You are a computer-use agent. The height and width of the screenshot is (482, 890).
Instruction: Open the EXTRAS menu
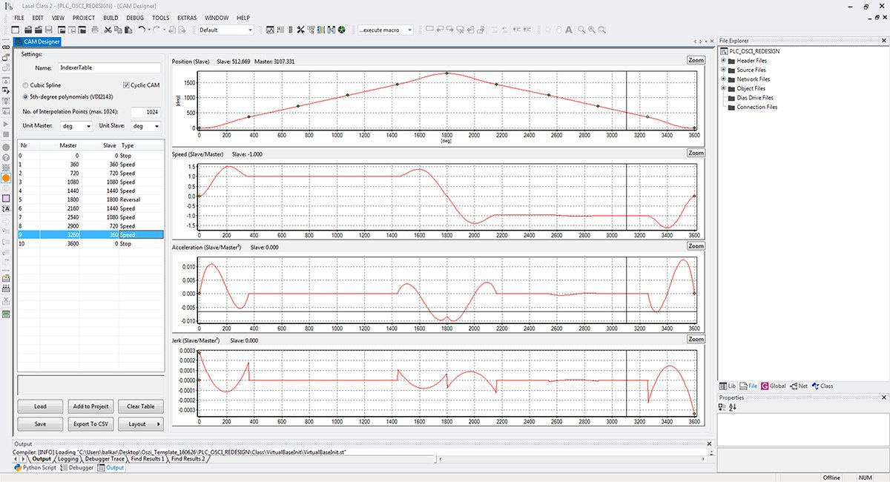187,17
